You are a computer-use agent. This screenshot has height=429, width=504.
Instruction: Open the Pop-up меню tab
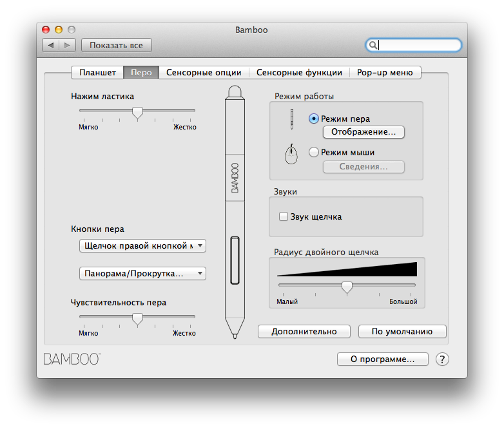click(385, 73)
